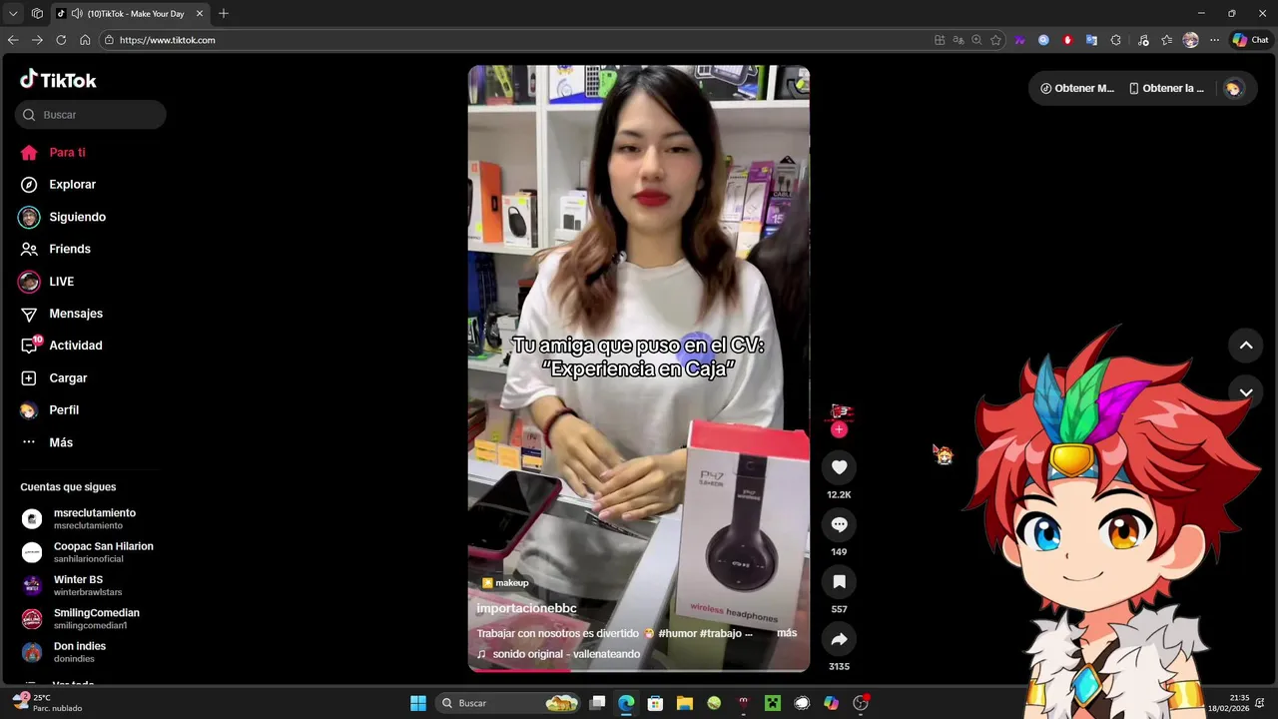The height and width of the screenshot is (719, 1278).
Task: Open the comments with the bubble icon
Action: [839, 524]
